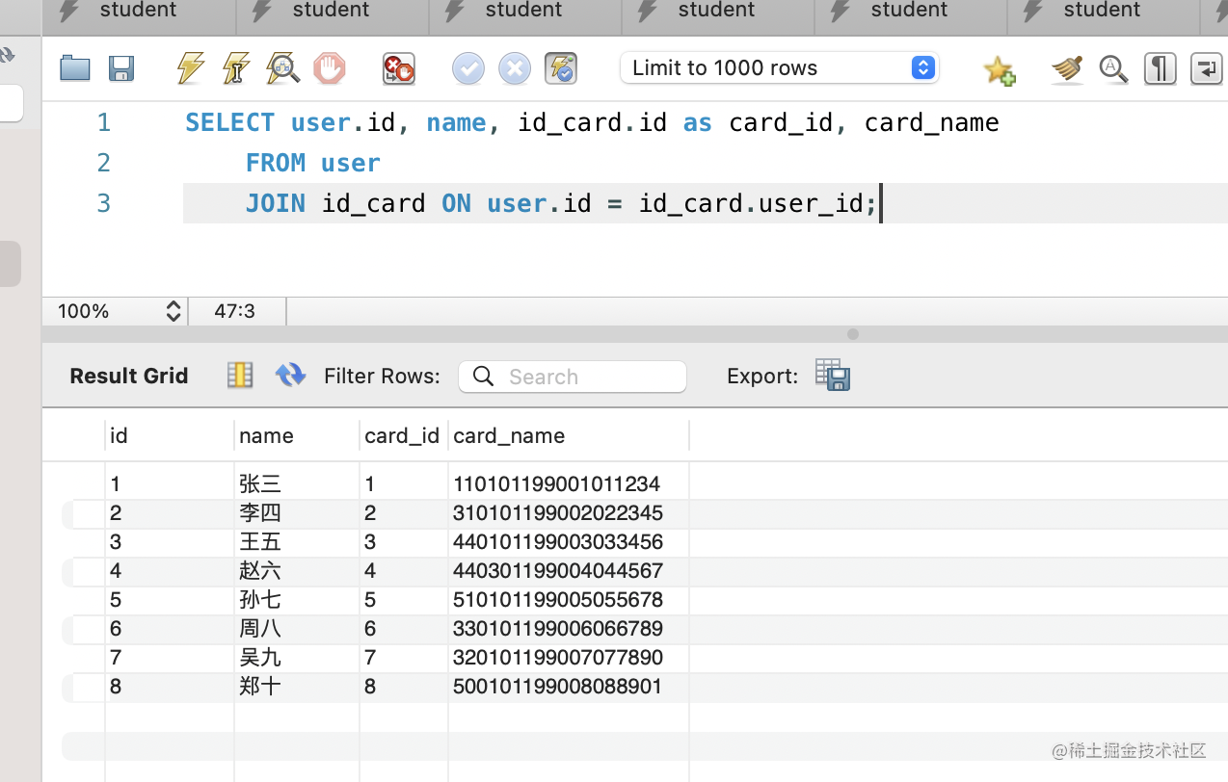
Task: Beautify query using the broom icon
Action: pos(1067,68)
